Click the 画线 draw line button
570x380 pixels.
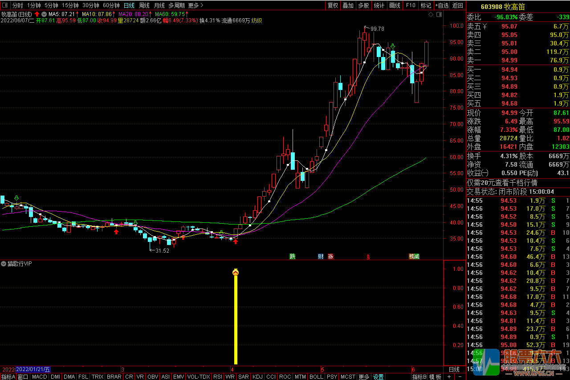(395, 5)
